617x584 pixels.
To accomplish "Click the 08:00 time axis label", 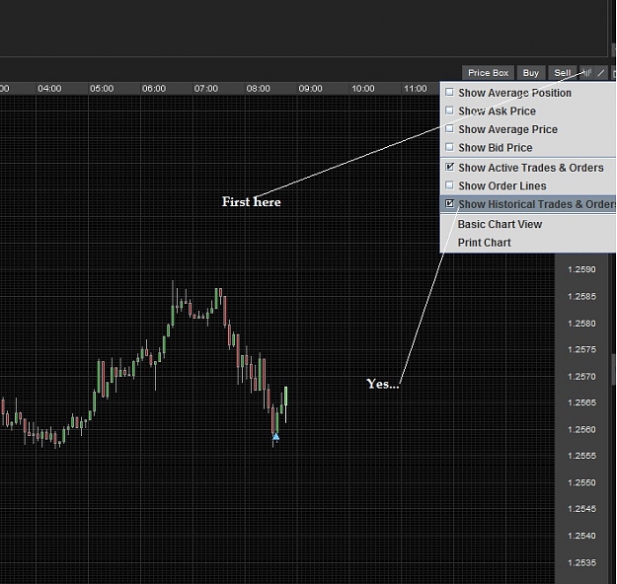I will coord(258,89).
